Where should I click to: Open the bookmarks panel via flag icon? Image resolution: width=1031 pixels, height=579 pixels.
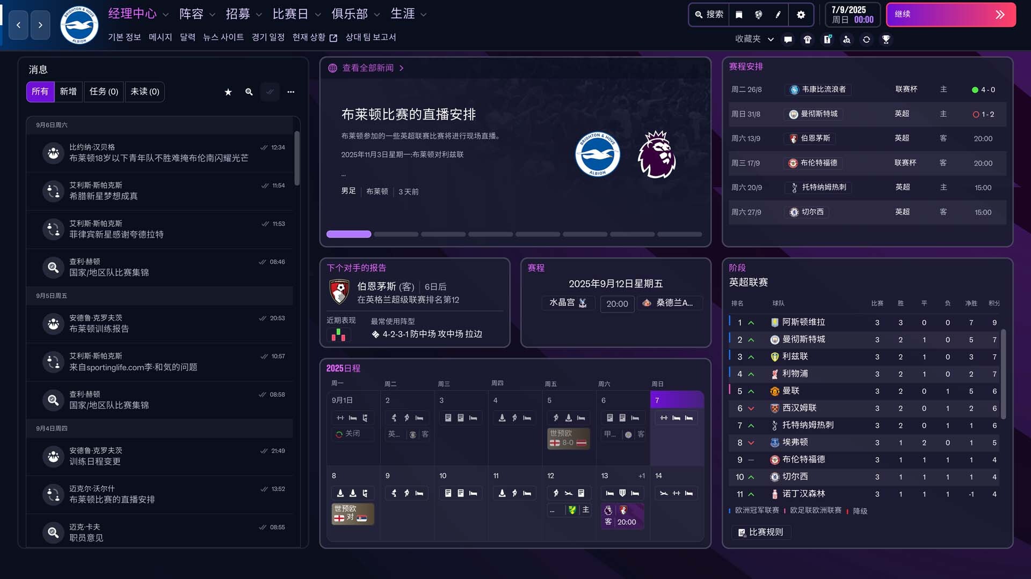pyautogui.click(x=738, y=14)
